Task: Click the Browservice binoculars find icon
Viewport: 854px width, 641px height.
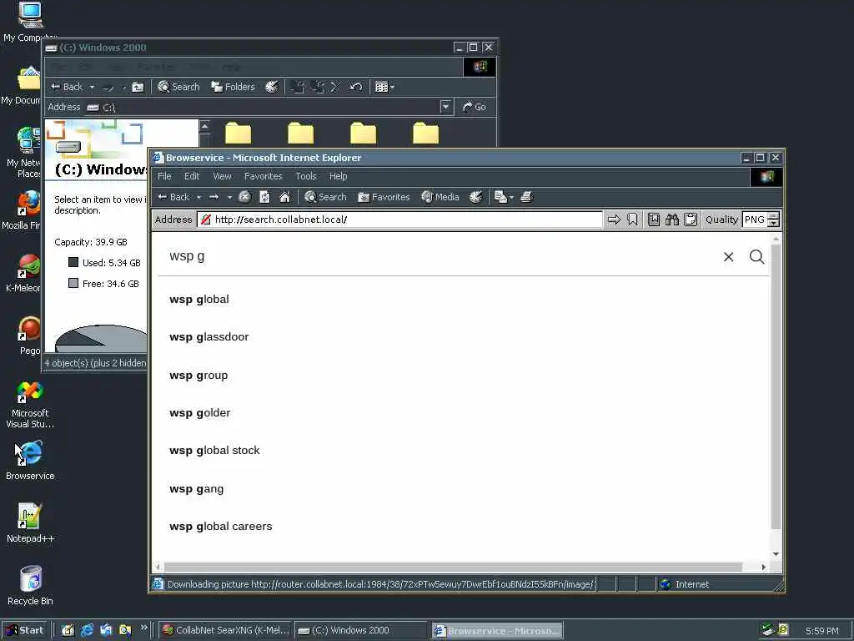Action: pos(672,220)
